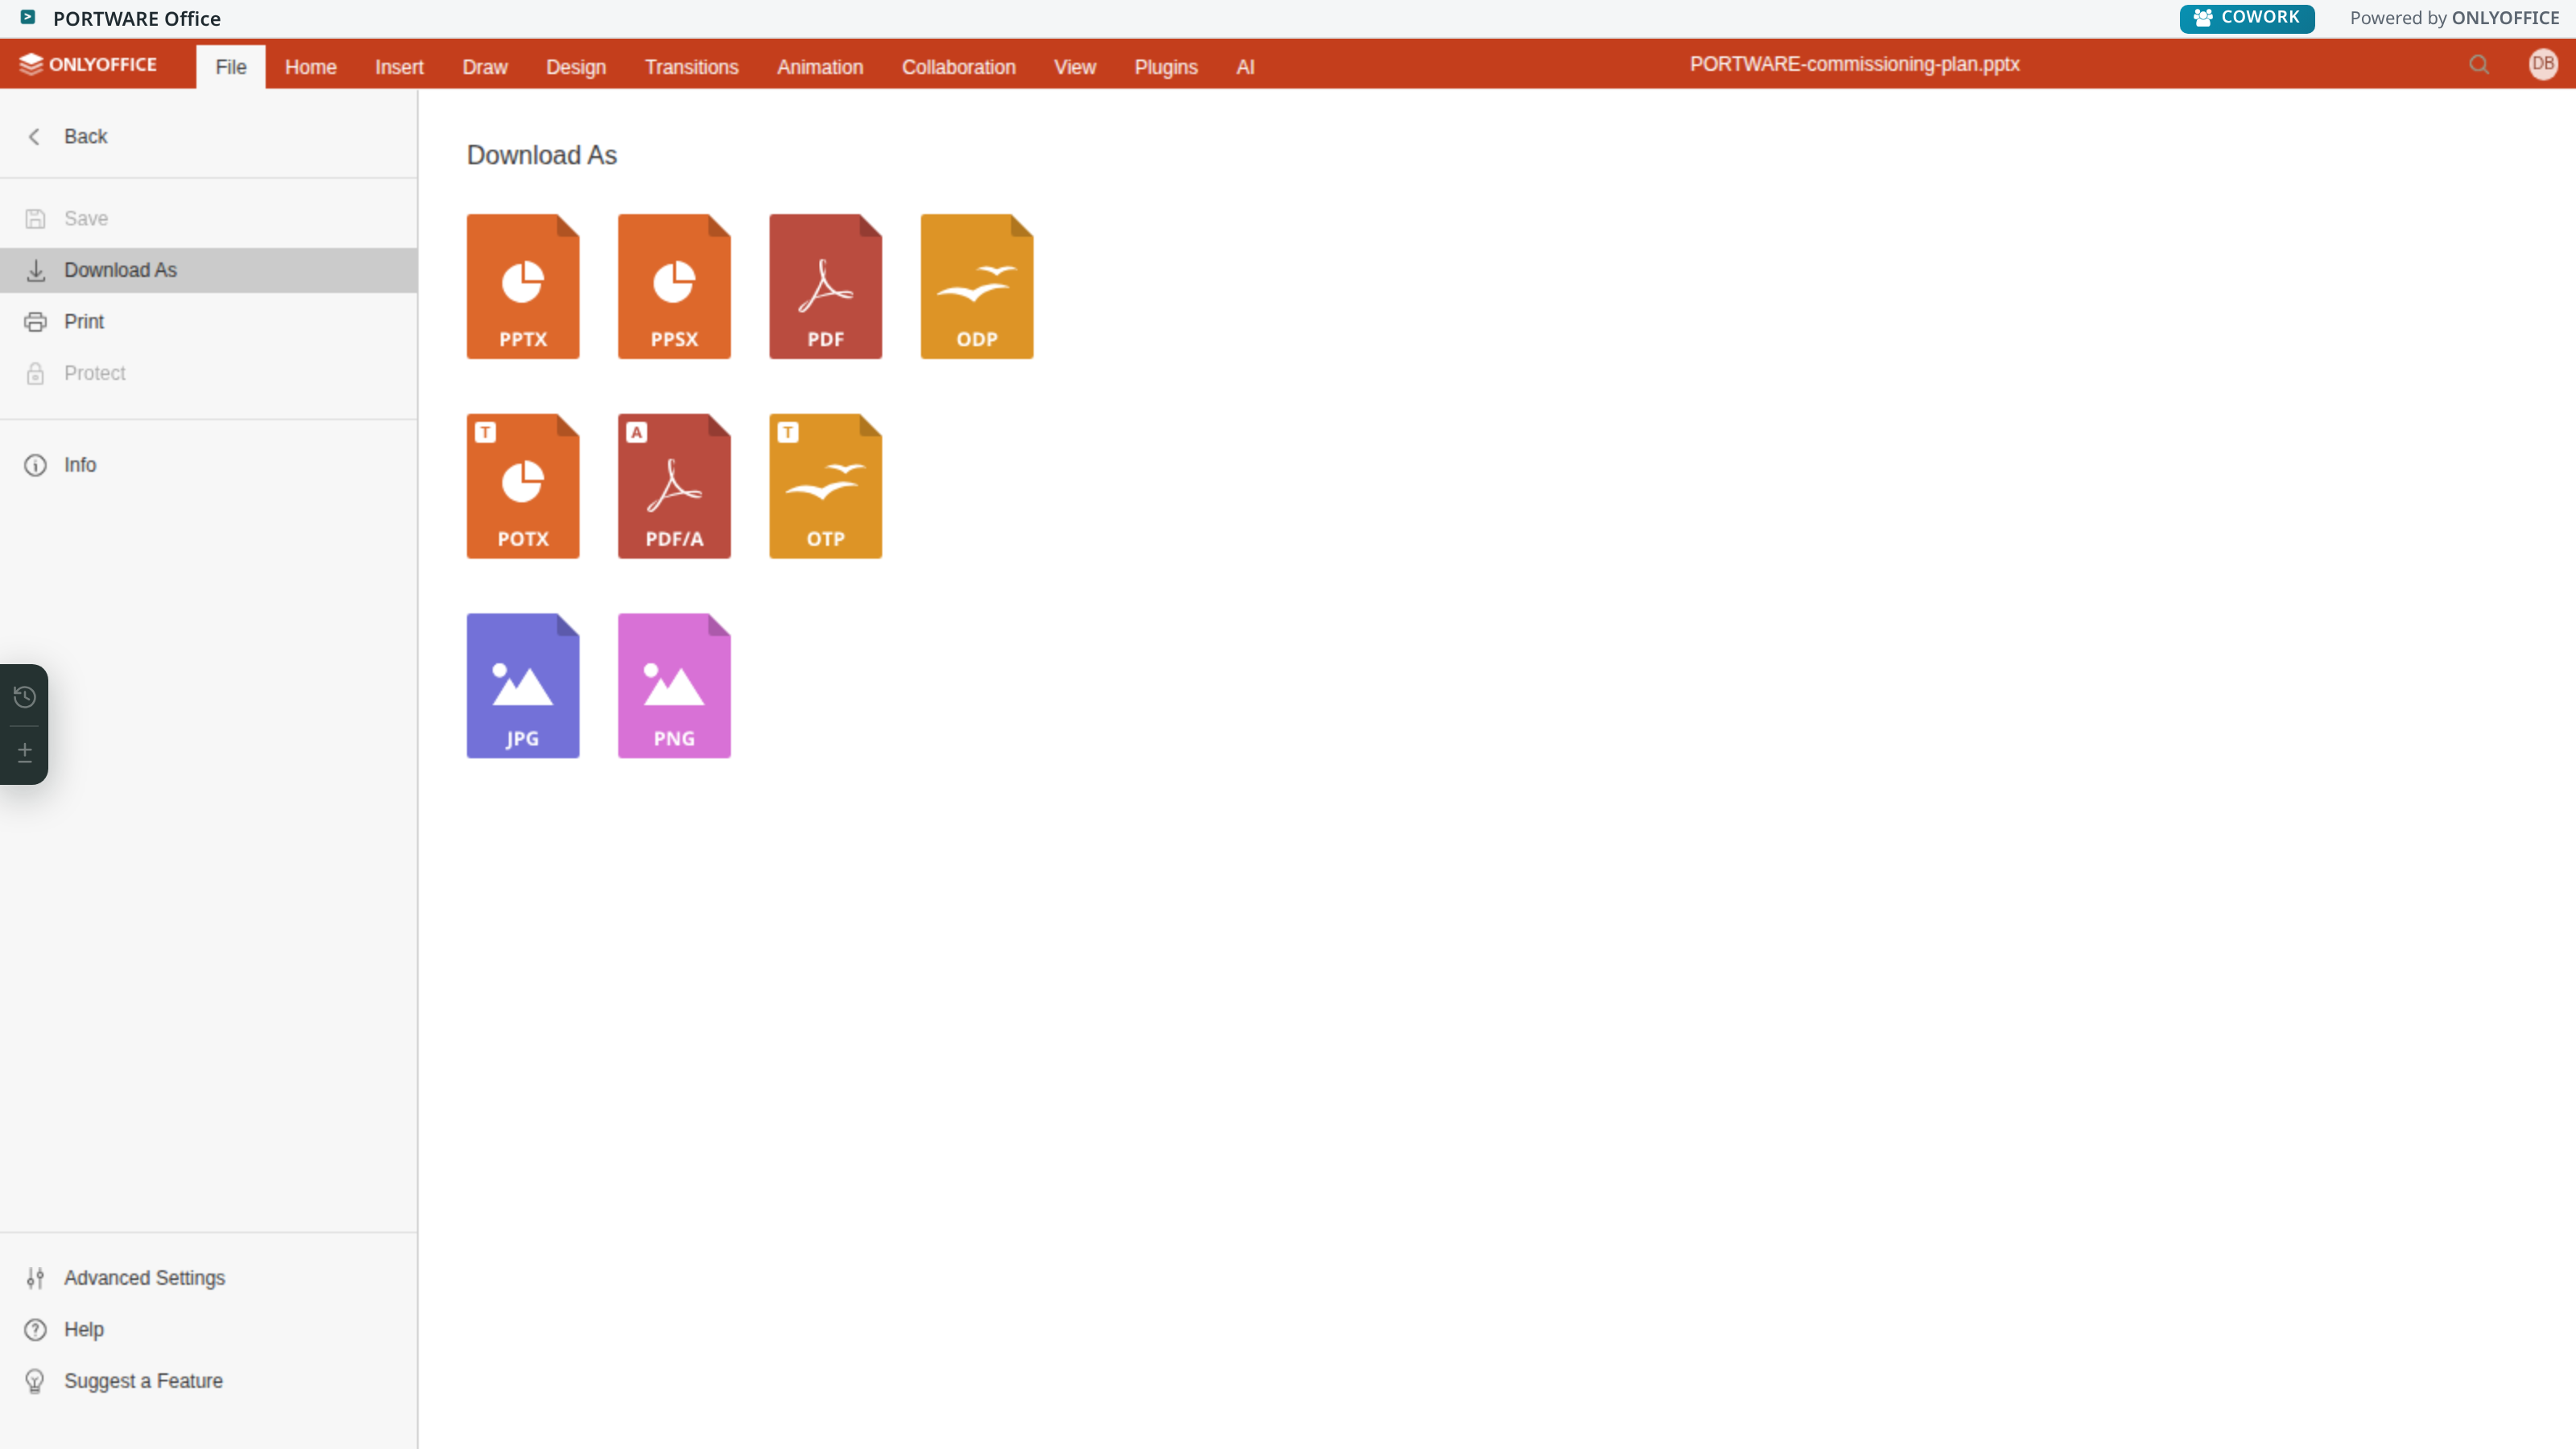The image size is (2576, 1449).
Task: Open the Insert tab
Action: click(x=399, y=67)
